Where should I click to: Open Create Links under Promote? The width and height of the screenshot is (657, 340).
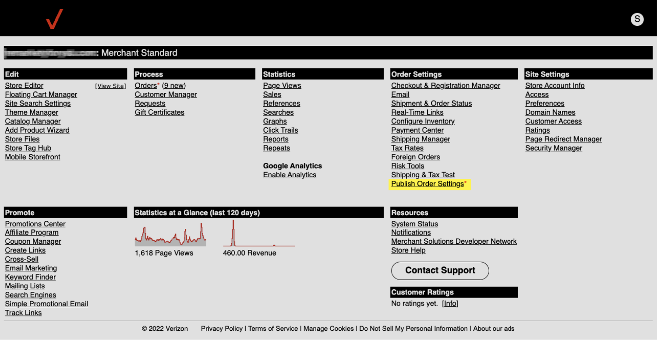(x=25, y=250)
